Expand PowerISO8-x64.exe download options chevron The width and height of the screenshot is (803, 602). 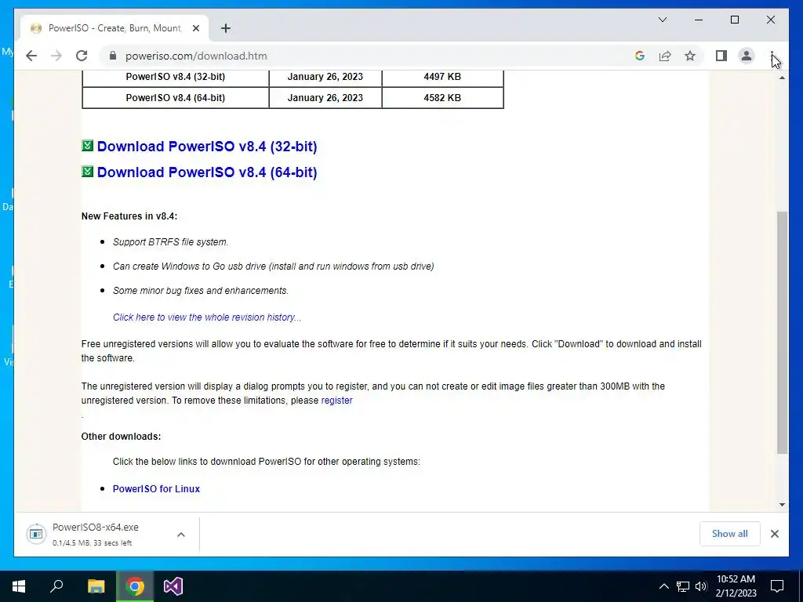(181, 535)
